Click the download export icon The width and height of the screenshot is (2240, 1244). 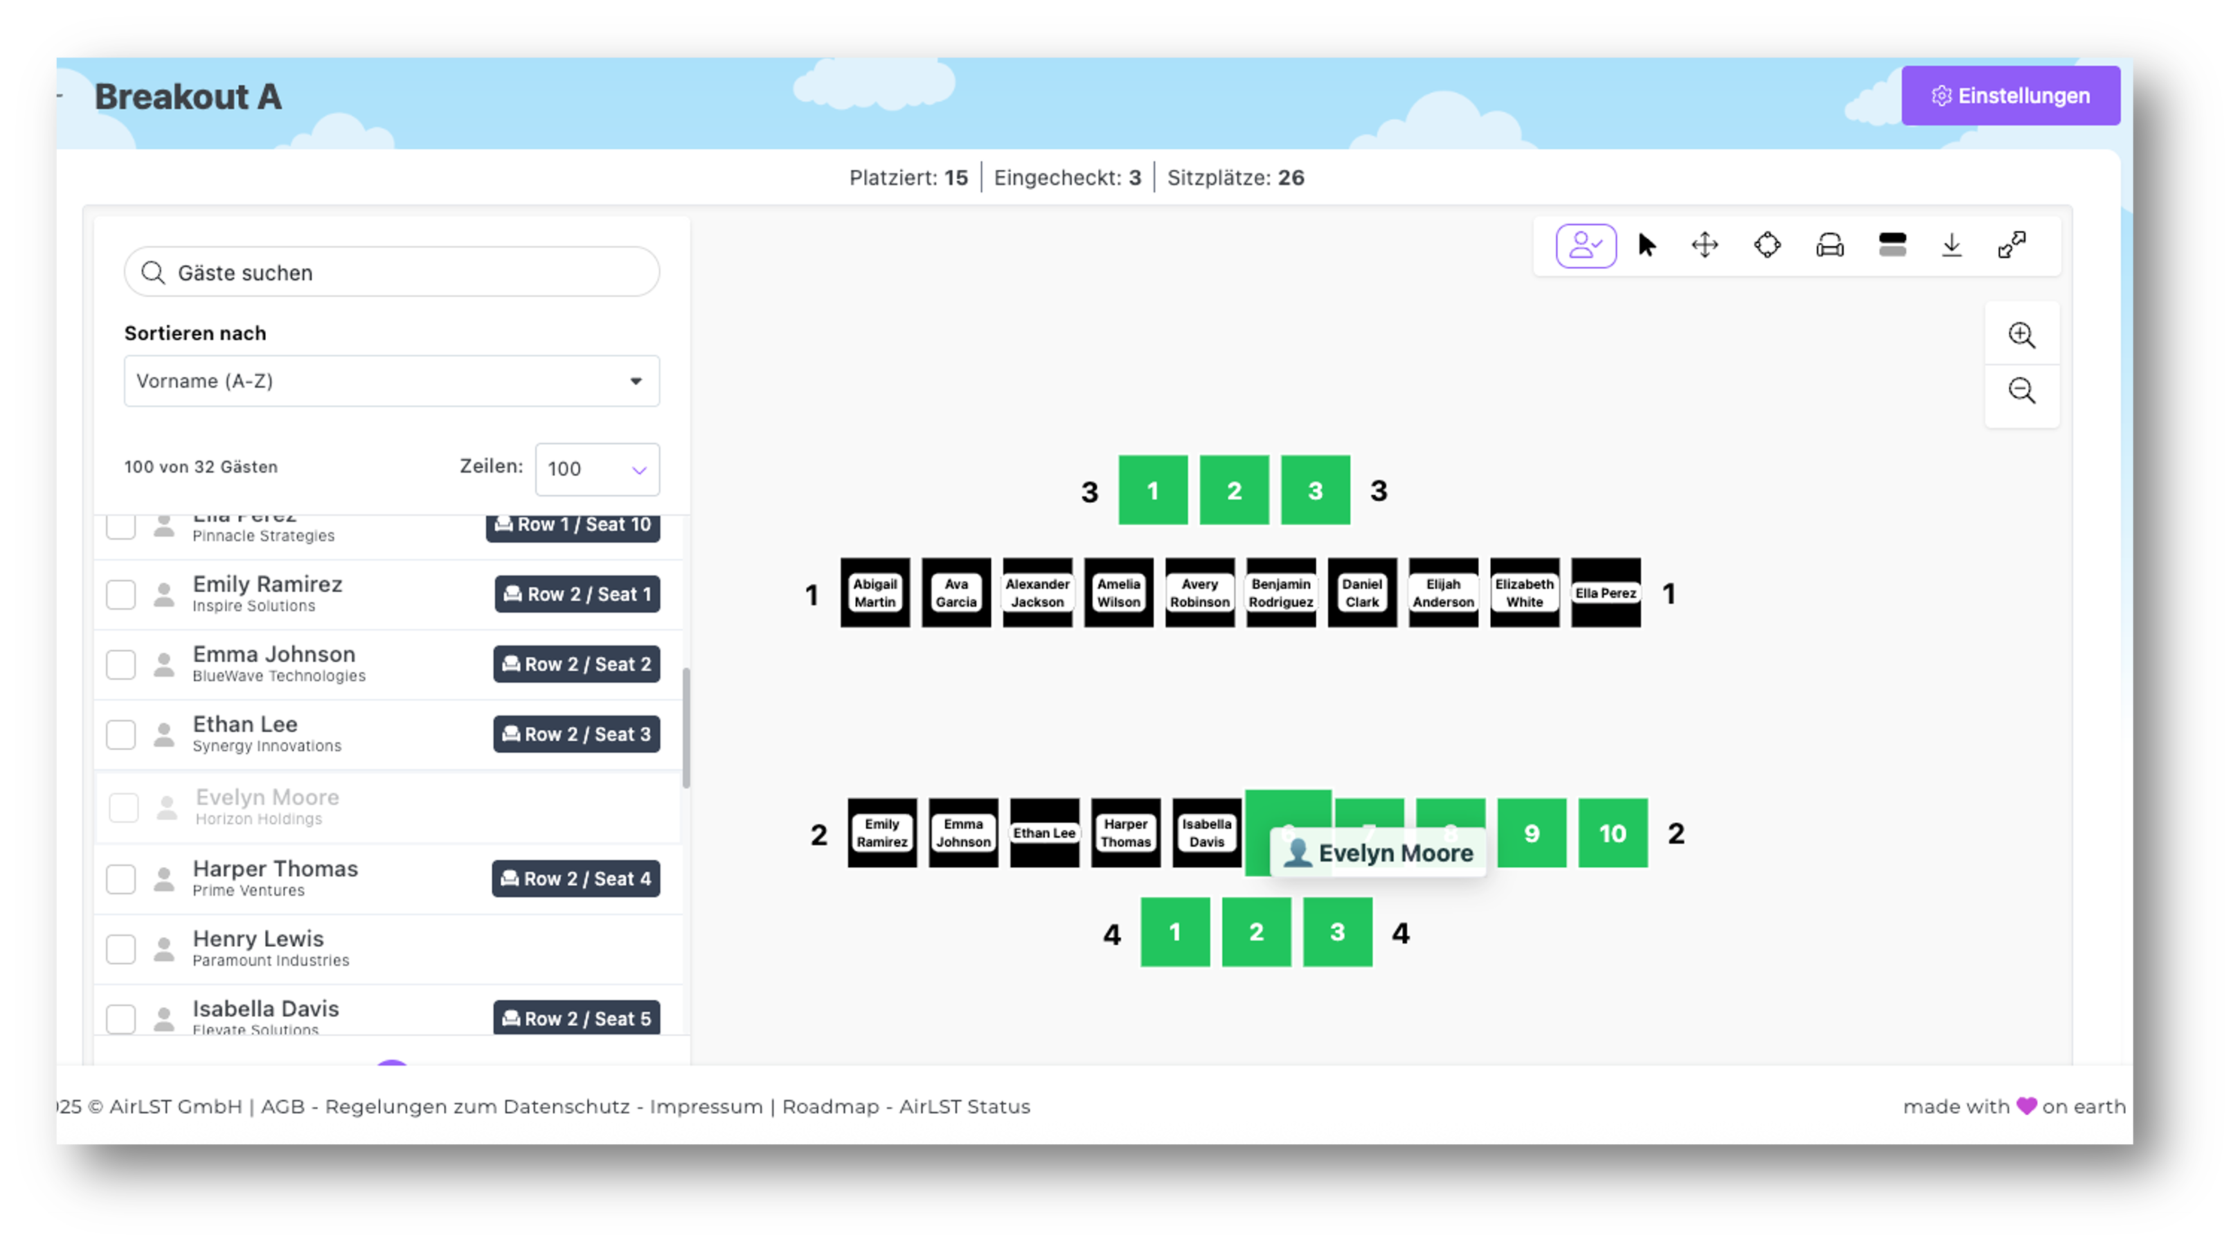tap(1951, 246)
